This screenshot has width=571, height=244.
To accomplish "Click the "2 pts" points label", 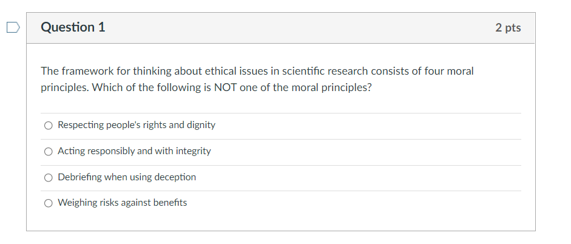I will tap(508, 28).
